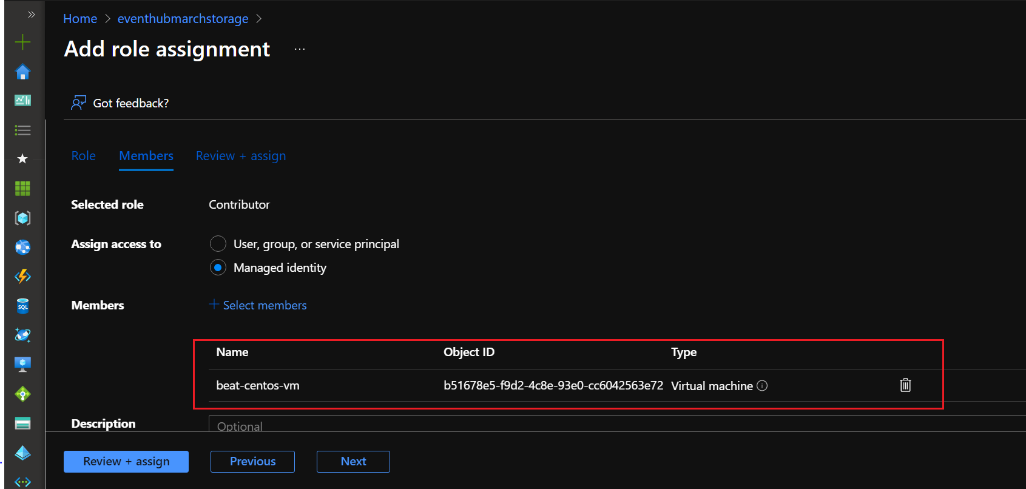Screen dimensions: 1026x489
Task: Select the Managed identity radio button
Action: (218, 268)
